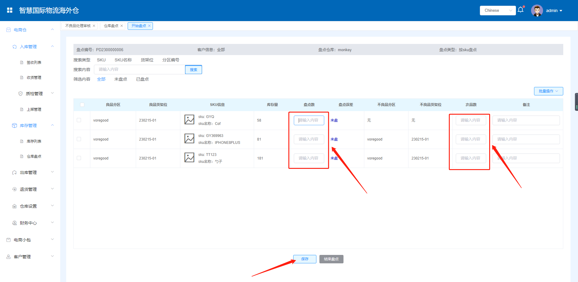Open the notification bell
578x282 pixels.
click(x=521, y=10)
